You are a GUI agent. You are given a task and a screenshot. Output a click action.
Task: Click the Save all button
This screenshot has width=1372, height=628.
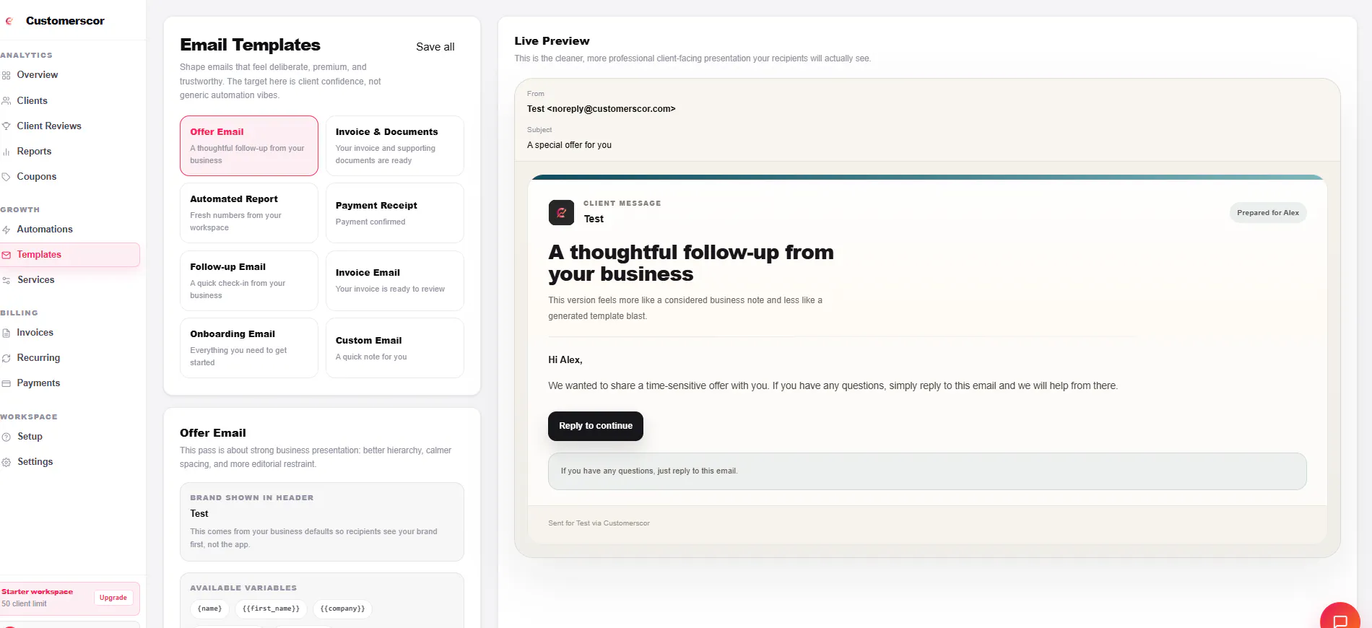coord(435,47)
